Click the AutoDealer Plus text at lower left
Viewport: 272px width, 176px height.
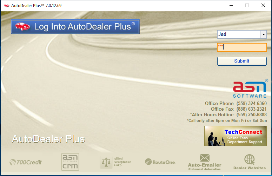click(48, 139)
